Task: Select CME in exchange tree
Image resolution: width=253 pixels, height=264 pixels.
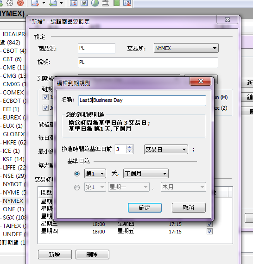Action: click(14, 68)
